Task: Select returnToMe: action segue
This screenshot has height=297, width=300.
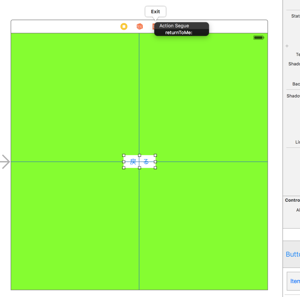Action: 179,33
